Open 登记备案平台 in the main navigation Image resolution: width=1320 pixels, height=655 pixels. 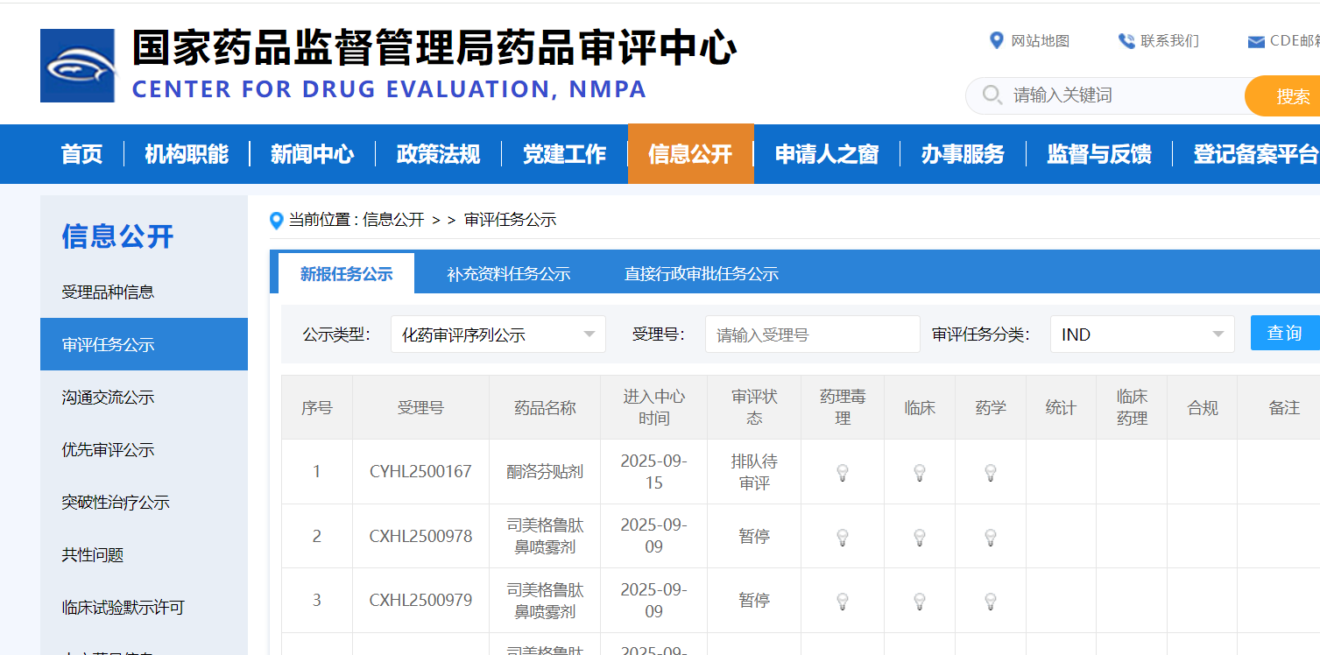tap(1255, 154)
